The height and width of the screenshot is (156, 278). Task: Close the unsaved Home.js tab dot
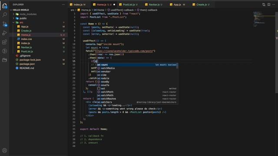114,5
